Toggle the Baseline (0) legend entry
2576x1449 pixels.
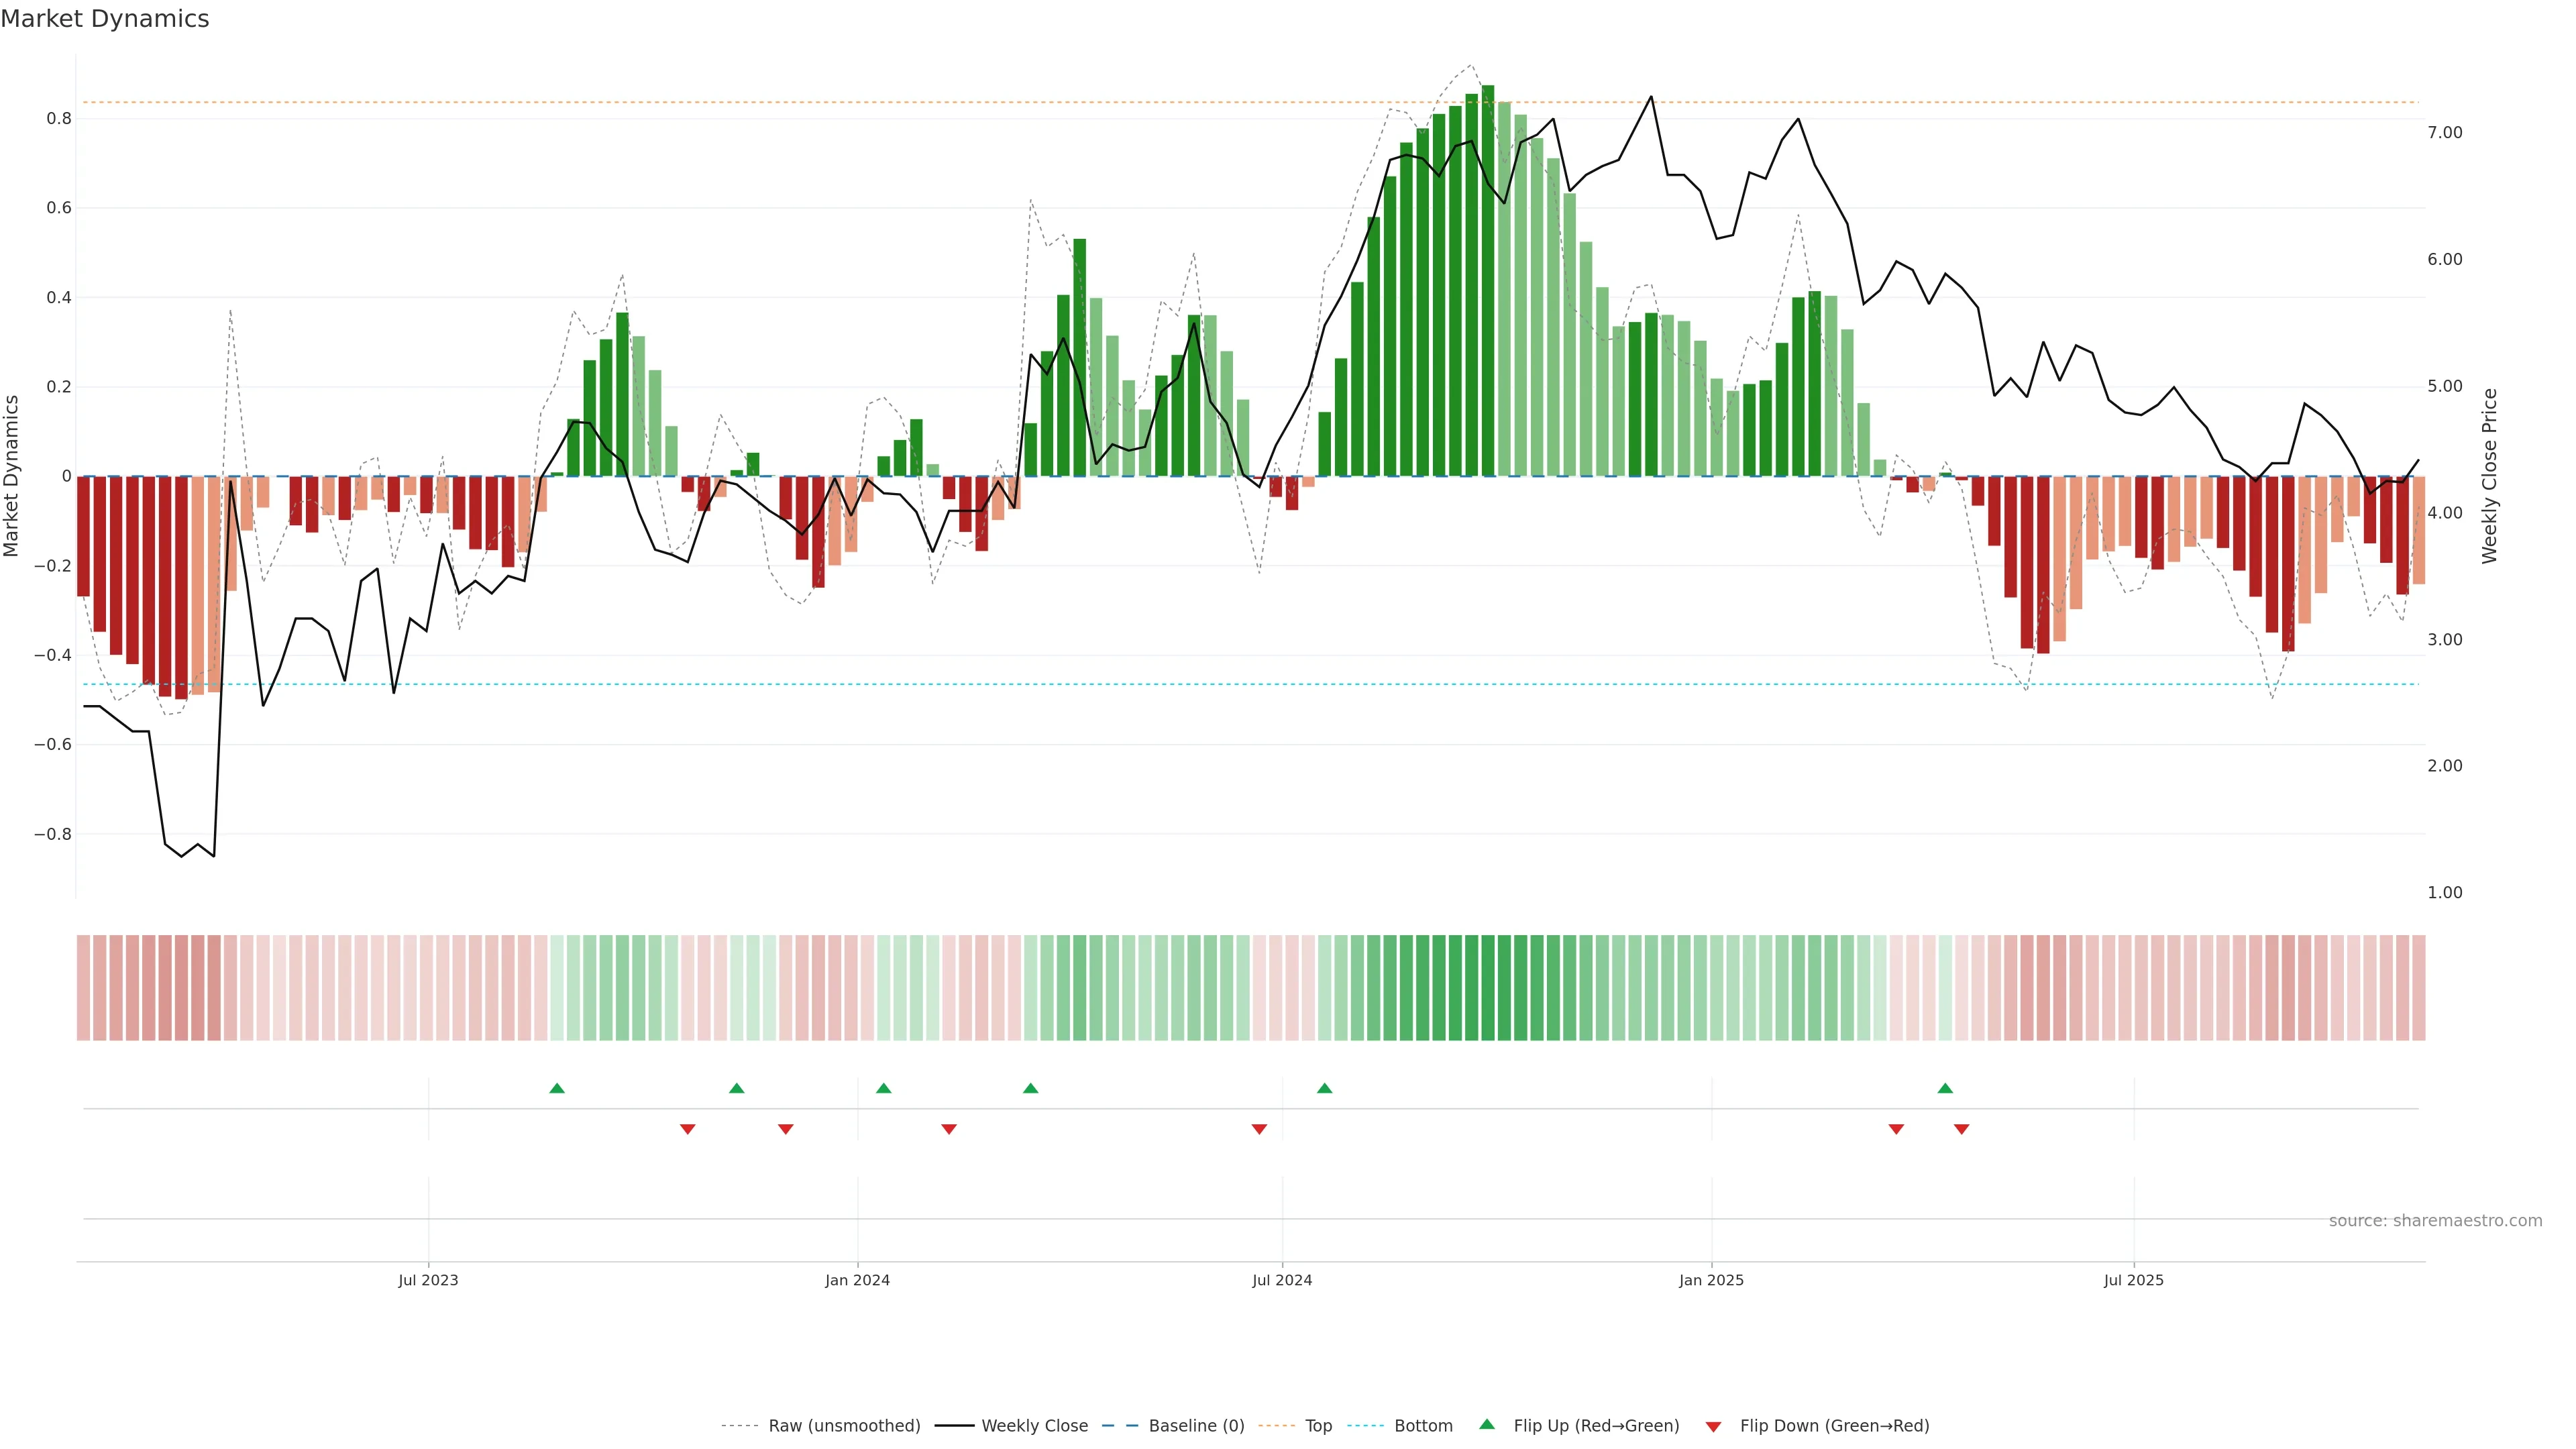coord(1196,1426)
